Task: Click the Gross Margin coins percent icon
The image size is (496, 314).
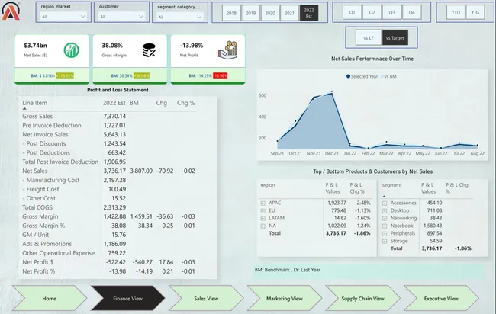Action: point(149,50)
